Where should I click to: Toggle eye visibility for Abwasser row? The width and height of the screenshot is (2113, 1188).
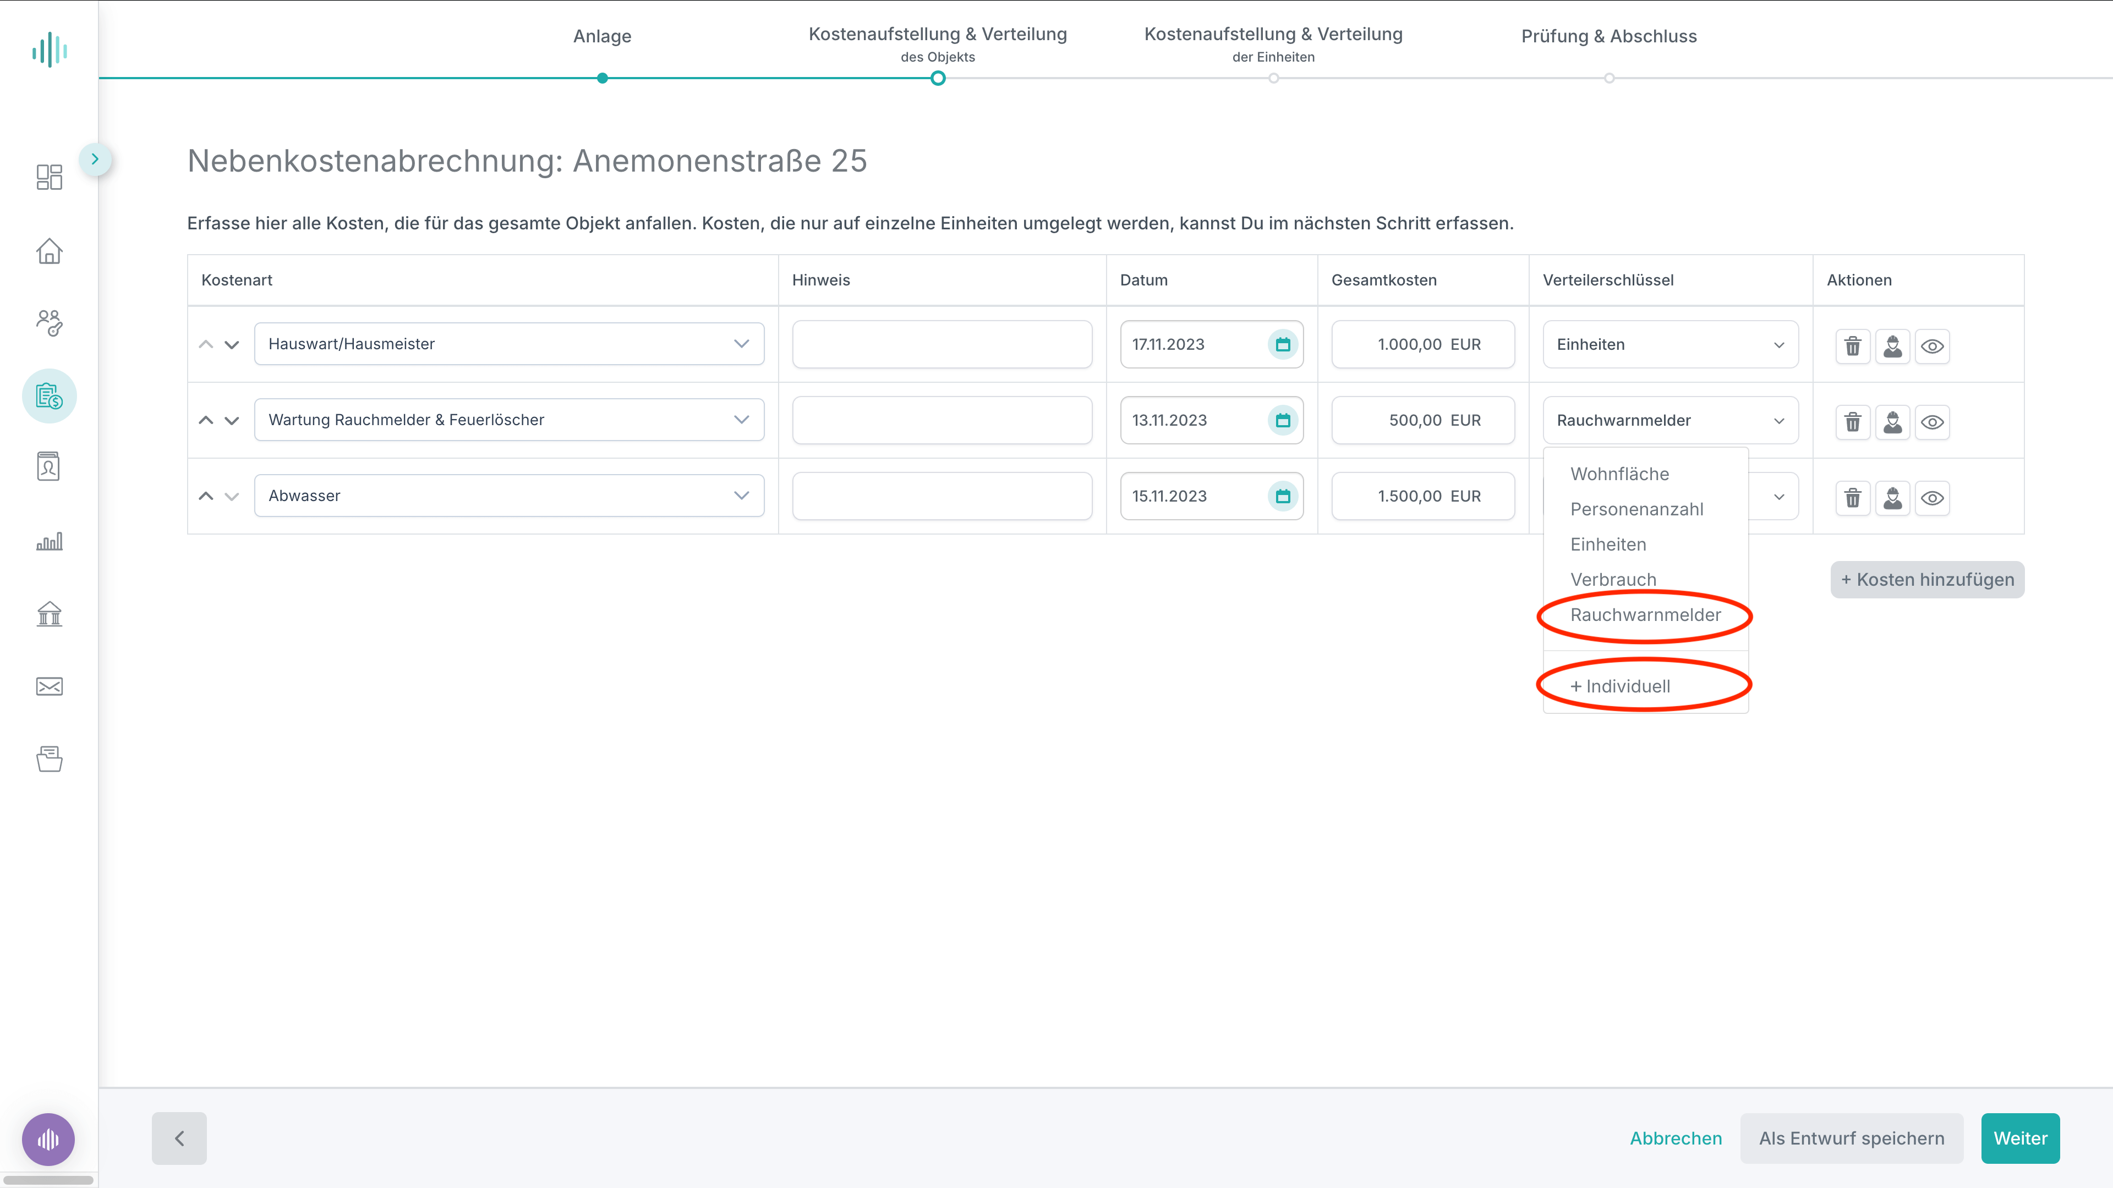click(1933, 498)
